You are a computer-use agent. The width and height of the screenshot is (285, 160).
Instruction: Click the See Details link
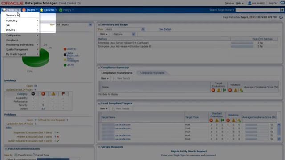[x=165, y=29]
